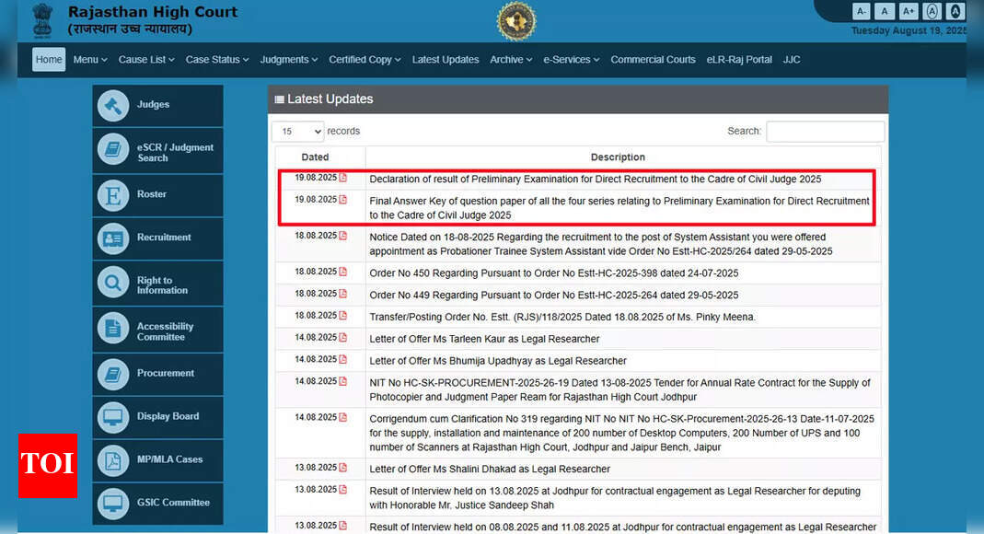984x534 pixels.
Task: Open PDF icon for Corrigendum No 319 row
Action: (x=343, y=417)
